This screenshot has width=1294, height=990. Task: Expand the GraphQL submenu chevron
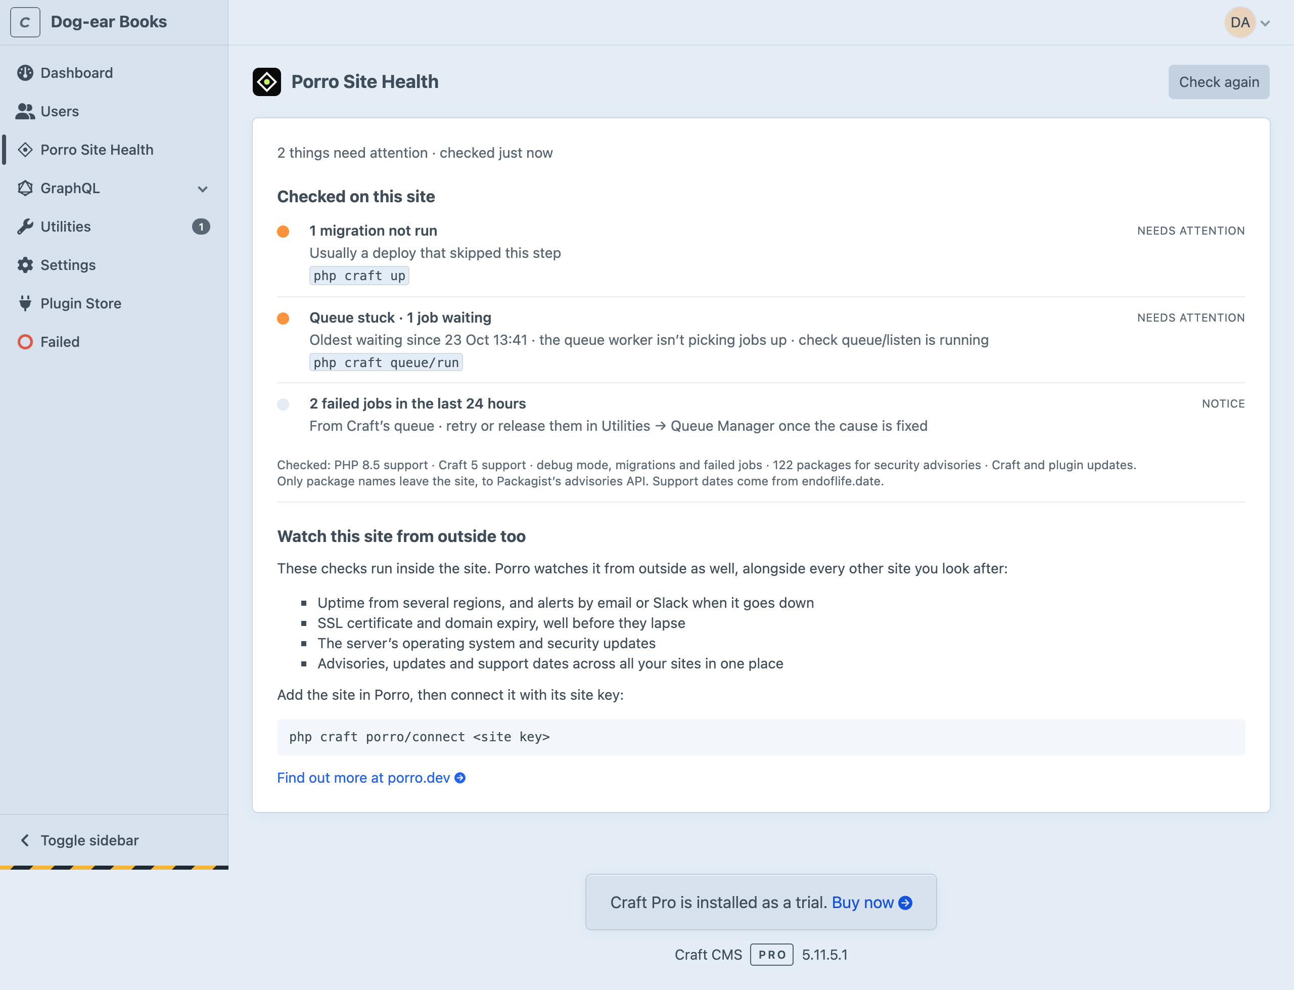coord(203,189)
